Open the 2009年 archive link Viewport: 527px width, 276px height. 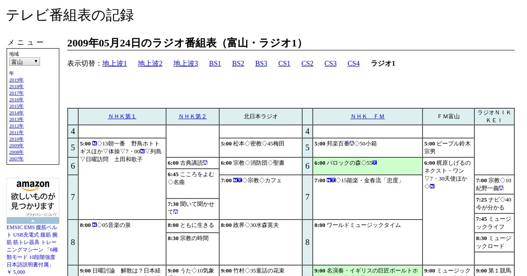pyautogui.click(x=16, y=145)
